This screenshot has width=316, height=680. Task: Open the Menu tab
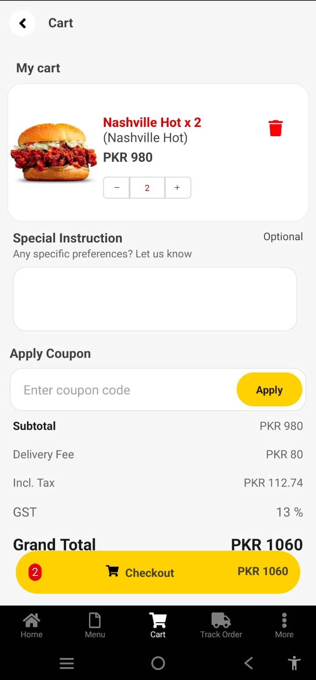[95, 625]
